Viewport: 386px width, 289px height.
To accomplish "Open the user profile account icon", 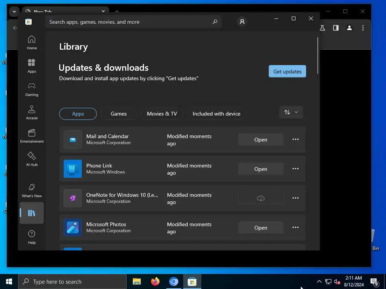I will (242, 21).
